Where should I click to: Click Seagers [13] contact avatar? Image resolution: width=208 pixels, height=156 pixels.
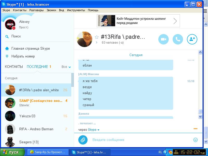tap(10, 142)
